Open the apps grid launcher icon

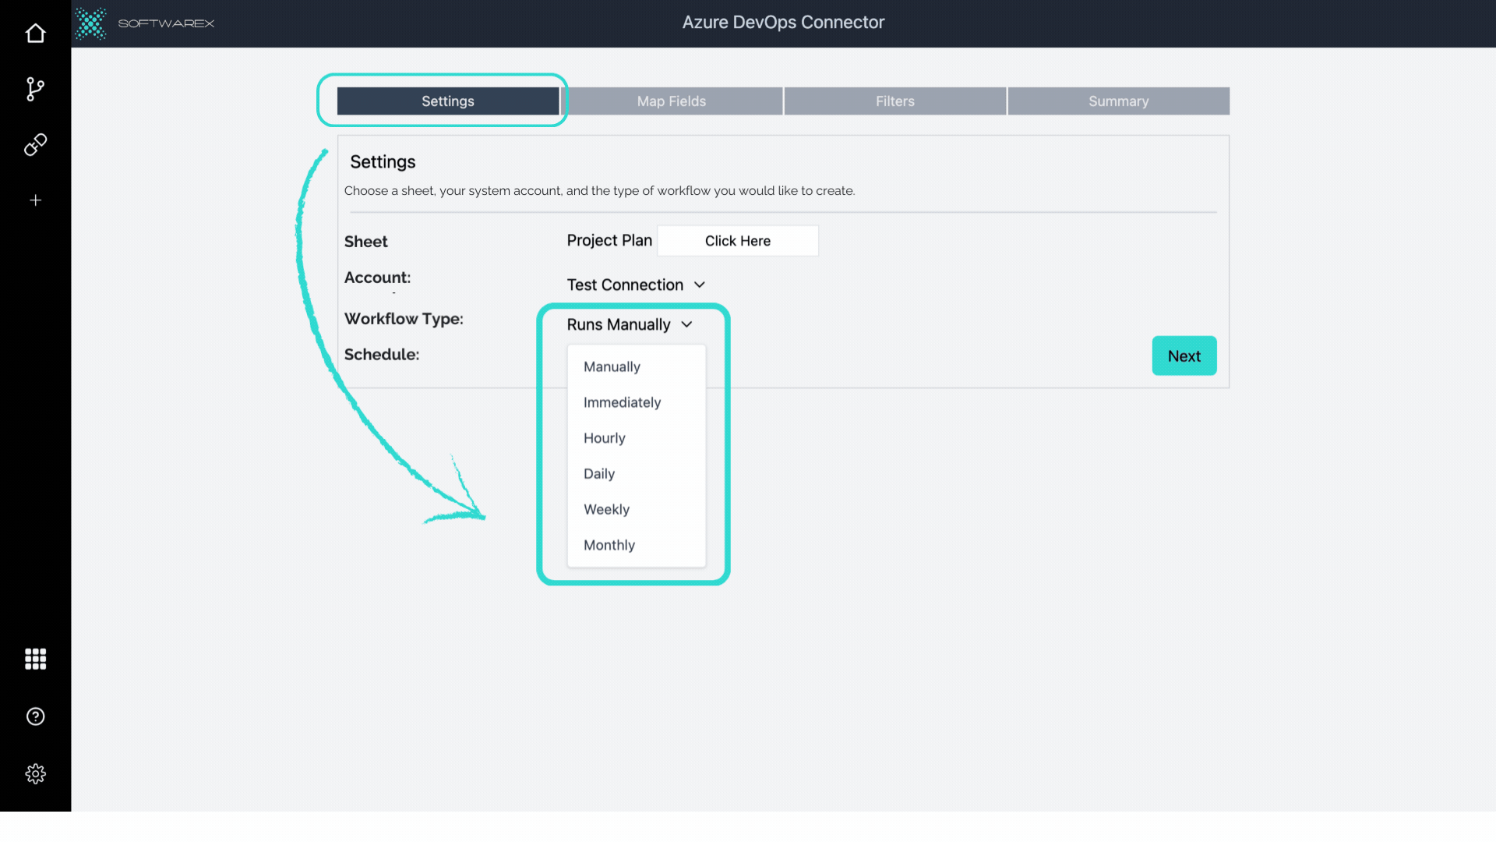(x=35, y=659)
